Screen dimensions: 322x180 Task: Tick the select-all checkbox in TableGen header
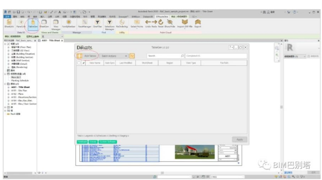[79, 63]
